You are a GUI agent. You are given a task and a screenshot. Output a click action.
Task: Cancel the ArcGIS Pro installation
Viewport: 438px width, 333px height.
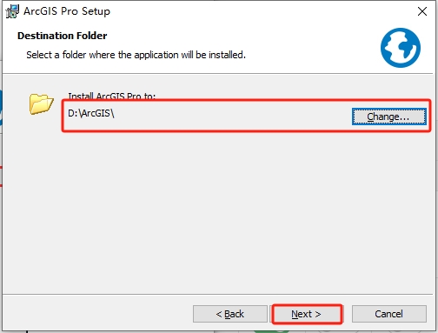click(x=388, y=314)
